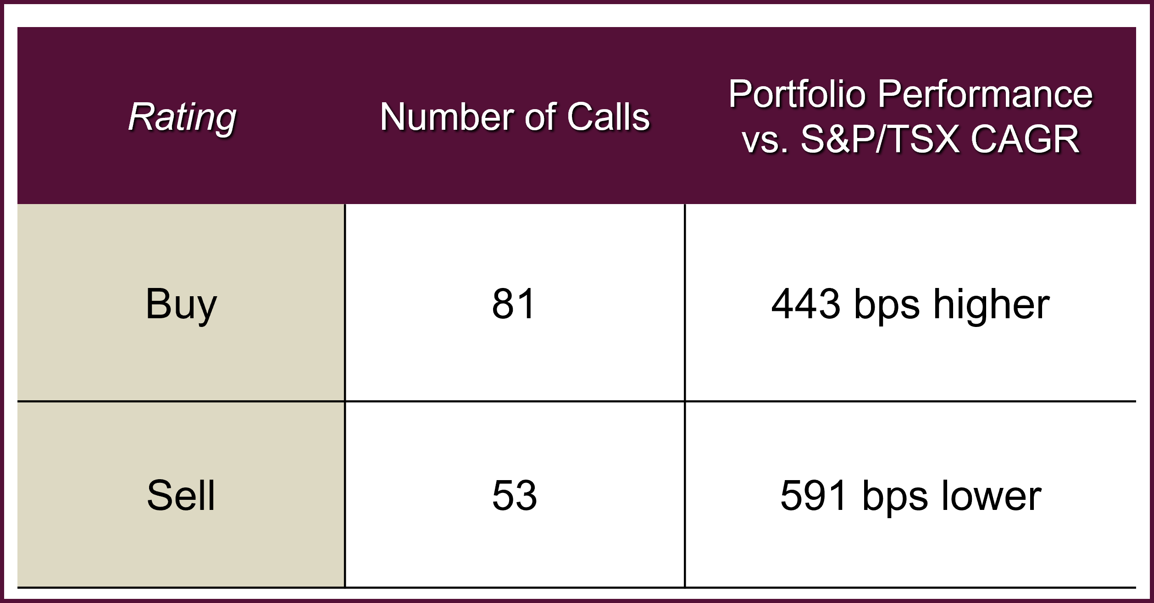Click the word Calls in header
The width and height of the screenshot is (1154, 603).
coord(608,117)
